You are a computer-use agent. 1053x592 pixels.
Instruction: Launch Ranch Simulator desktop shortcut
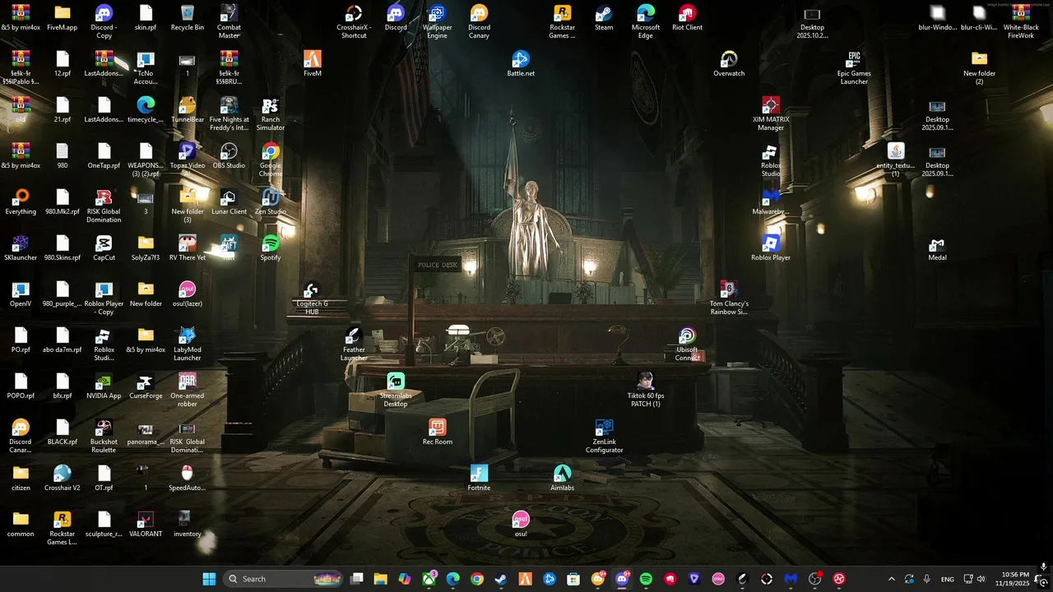[x=271, y=113]
